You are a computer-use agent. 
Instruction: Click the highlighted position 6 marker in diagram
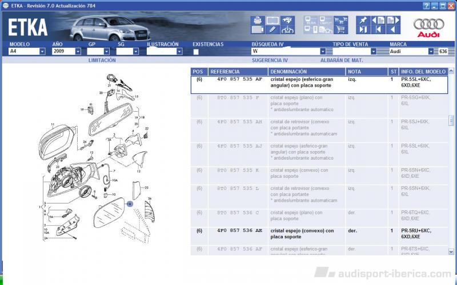pos(130,204)
